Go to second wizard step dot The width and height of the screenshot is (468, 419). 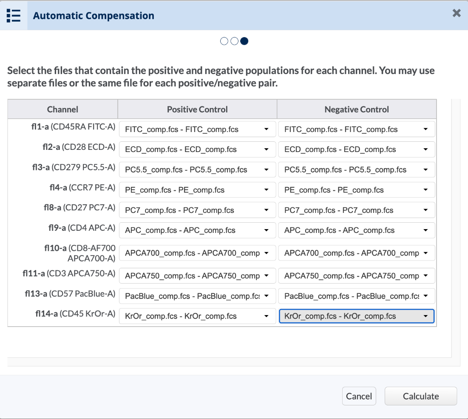point(234,41)
